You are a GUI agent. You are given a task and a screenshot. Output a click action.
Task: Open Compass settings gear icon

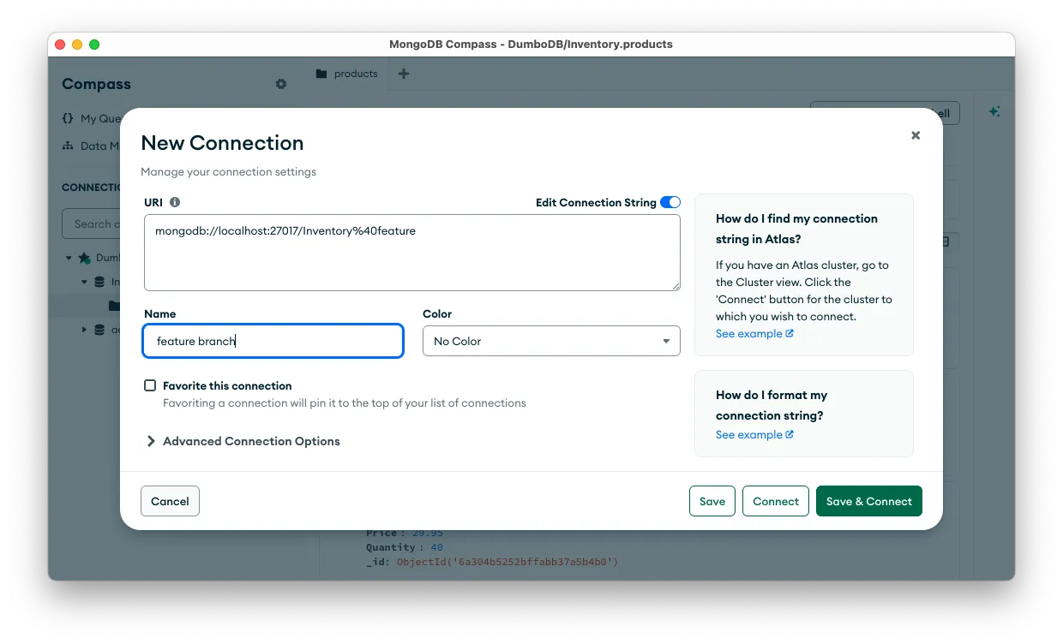click(x=281, y=84)
